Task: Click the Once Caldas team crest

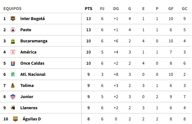Action: 13,63
